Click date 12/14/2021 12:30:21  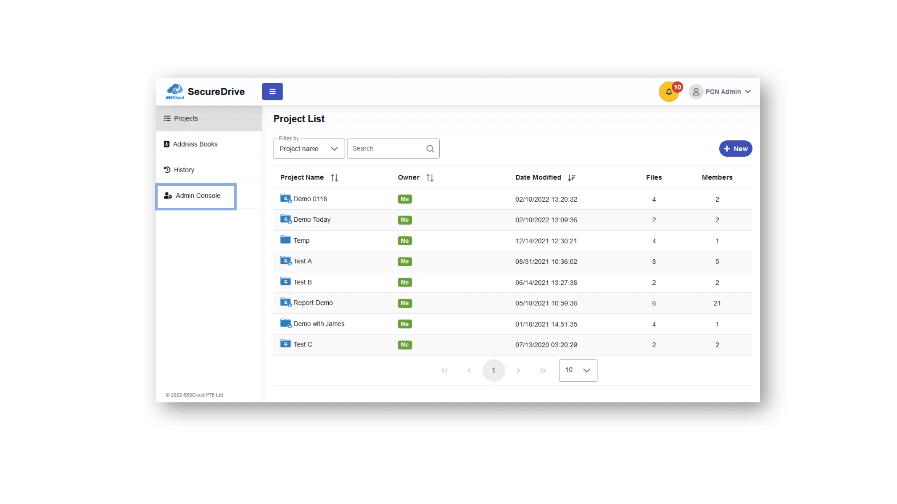click(546, 241)
